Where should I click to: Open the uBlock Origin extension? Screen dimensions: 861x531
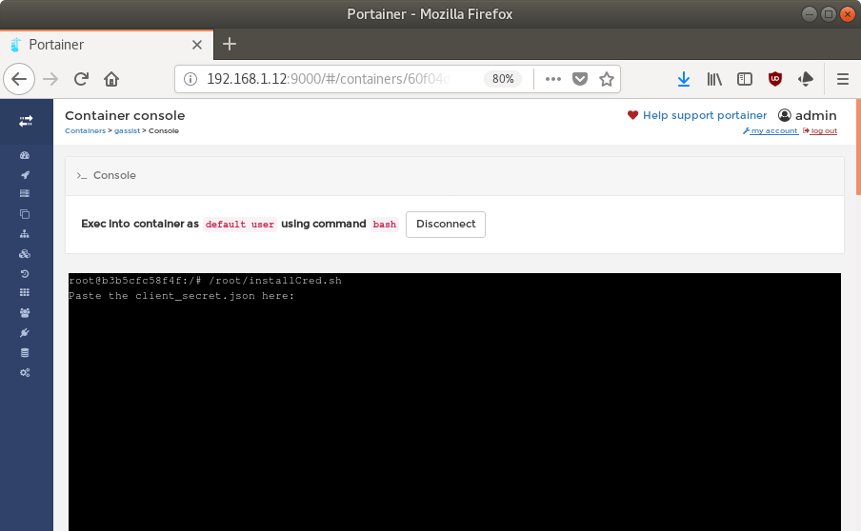tap(774, 79)
